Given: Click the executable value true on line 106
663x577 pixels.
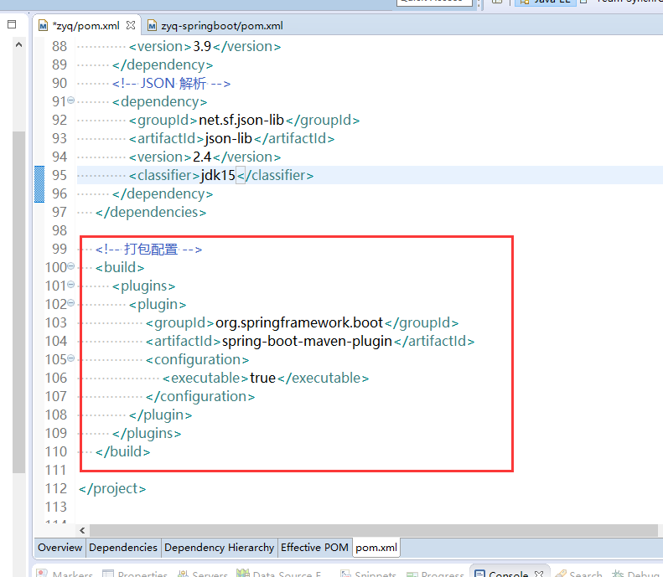Looking at the screenshot, I should coord(262,378).
